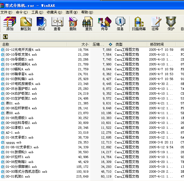The height and width of the screenshot is (181, 184).
Task: Click the Delete (删除) recycle icon
Action: (73, 22)
